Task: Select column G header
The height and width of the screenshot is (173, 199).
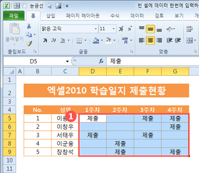Action: pyautogui.click(x=175, y=71)
